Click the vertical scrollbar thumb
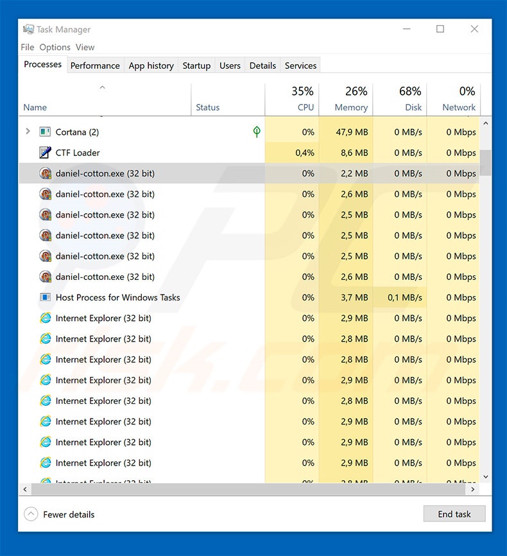Viewport: 507px width, 556px height. coord(485,162)
